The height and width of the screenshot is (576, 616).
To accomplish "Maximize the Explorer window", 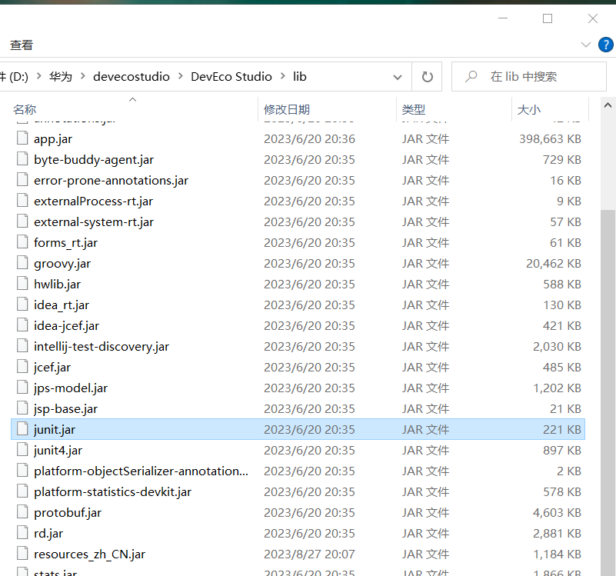I will click(x=548, y=18).
